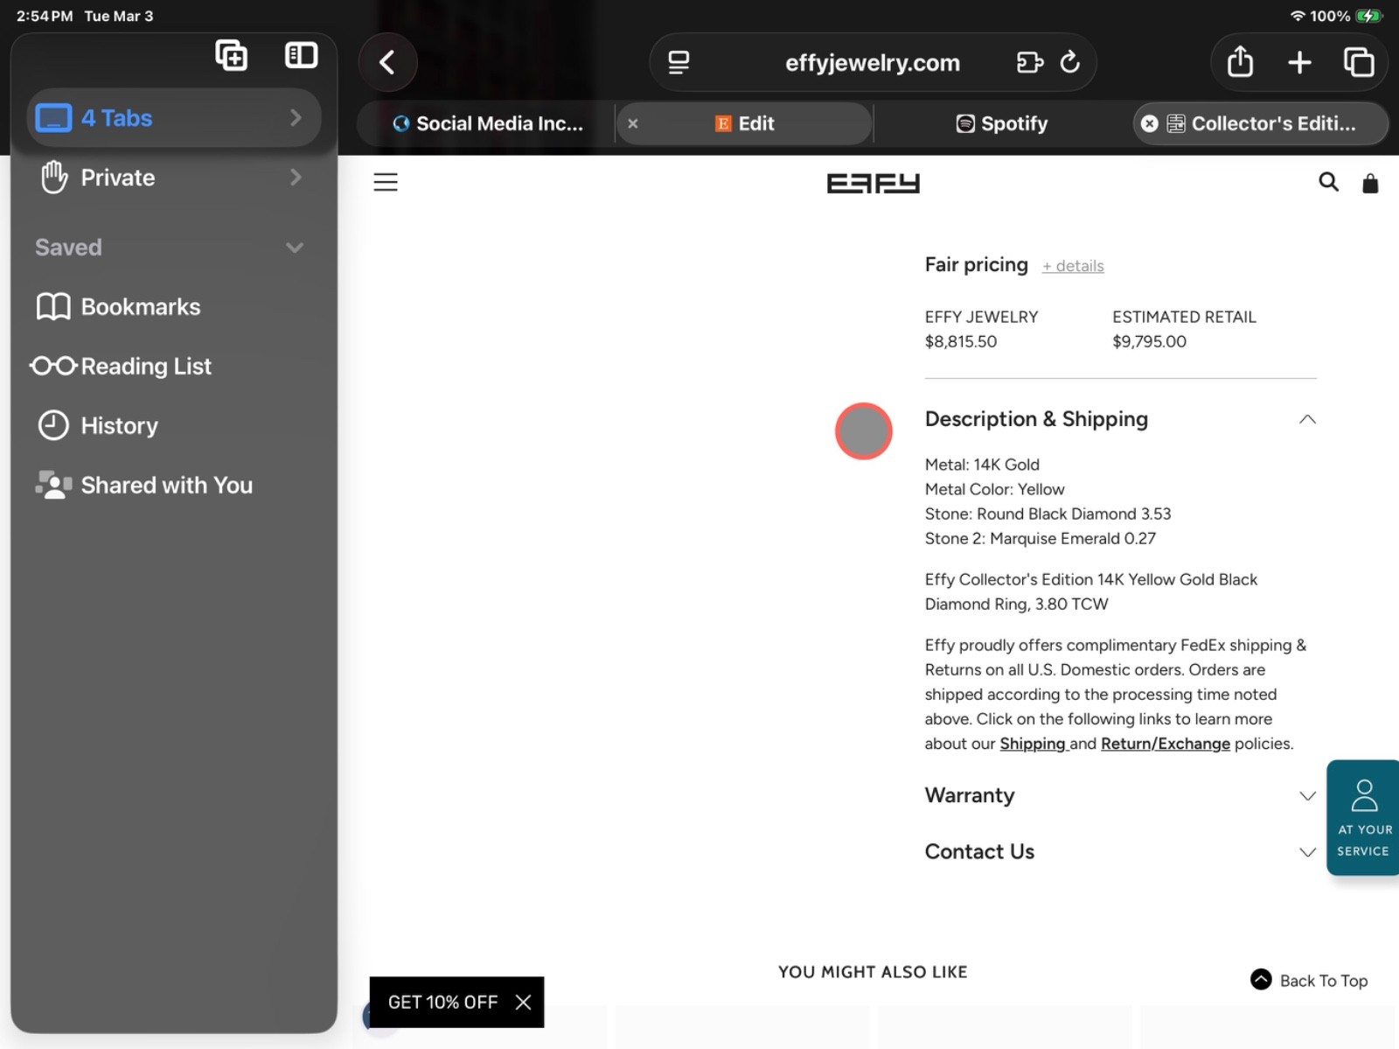Screen dimensions: 1399x1049
Task: Expand the Warranty section
Action: [1120, 795]
